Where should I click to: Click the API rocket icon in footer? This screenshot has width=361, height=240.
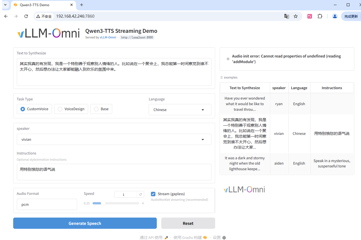click(x=166, y=237)
